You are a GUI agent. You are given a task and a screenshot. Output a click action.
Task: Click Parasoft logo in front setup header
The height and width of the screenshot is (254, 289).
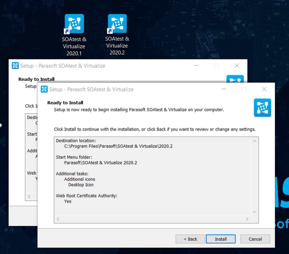click(x=262, y=108)
